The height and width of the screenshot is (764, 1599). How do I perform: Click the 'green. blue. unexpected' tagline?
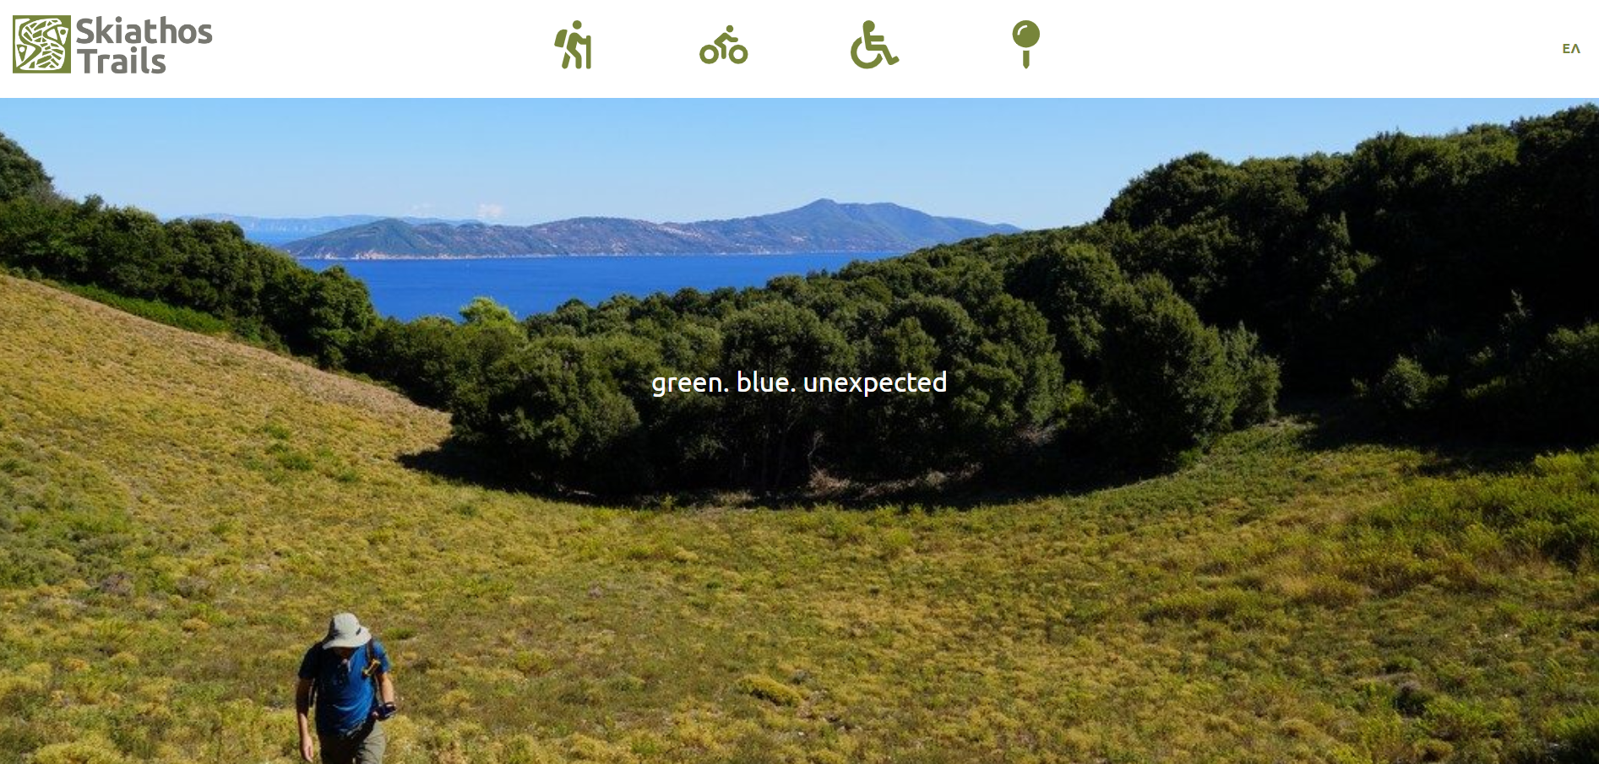799,382
